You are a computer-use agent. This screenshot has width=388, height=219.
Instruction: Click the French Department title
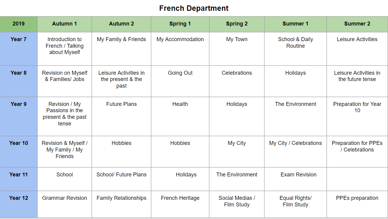(x=194, y=8)
